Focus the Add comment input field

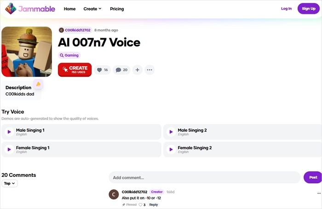pyautogui.click(x=204, y=177)
